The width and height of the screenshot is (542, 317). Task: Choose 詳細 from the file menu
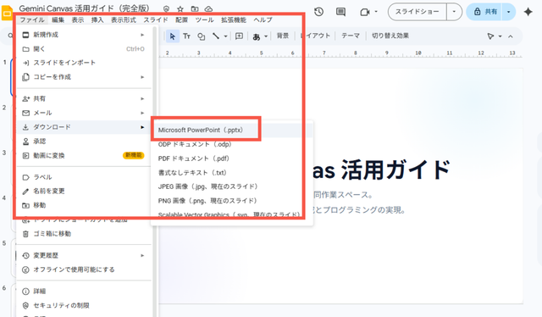point(84,292)
